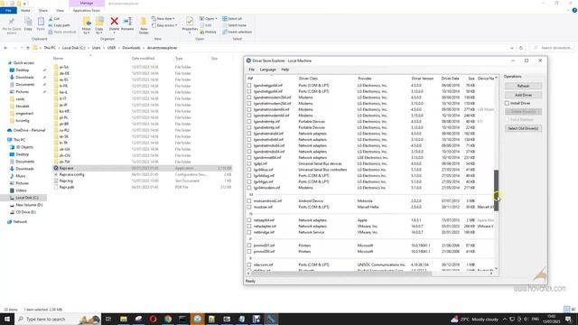Click driver list vertical scrollbar thumb

[x=496, y=190]
